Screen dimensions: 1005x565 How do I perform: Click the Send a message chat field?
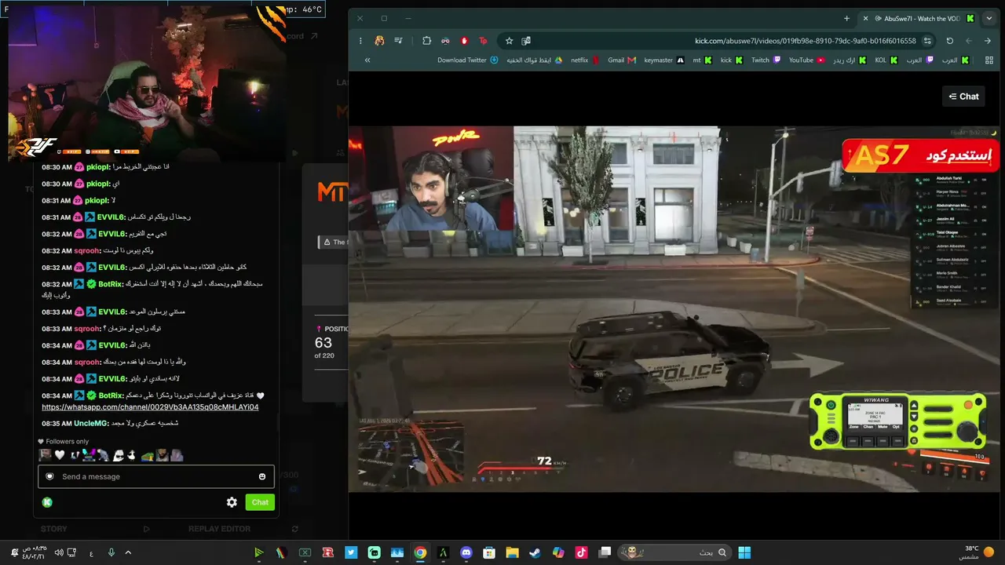coord(156,476)
